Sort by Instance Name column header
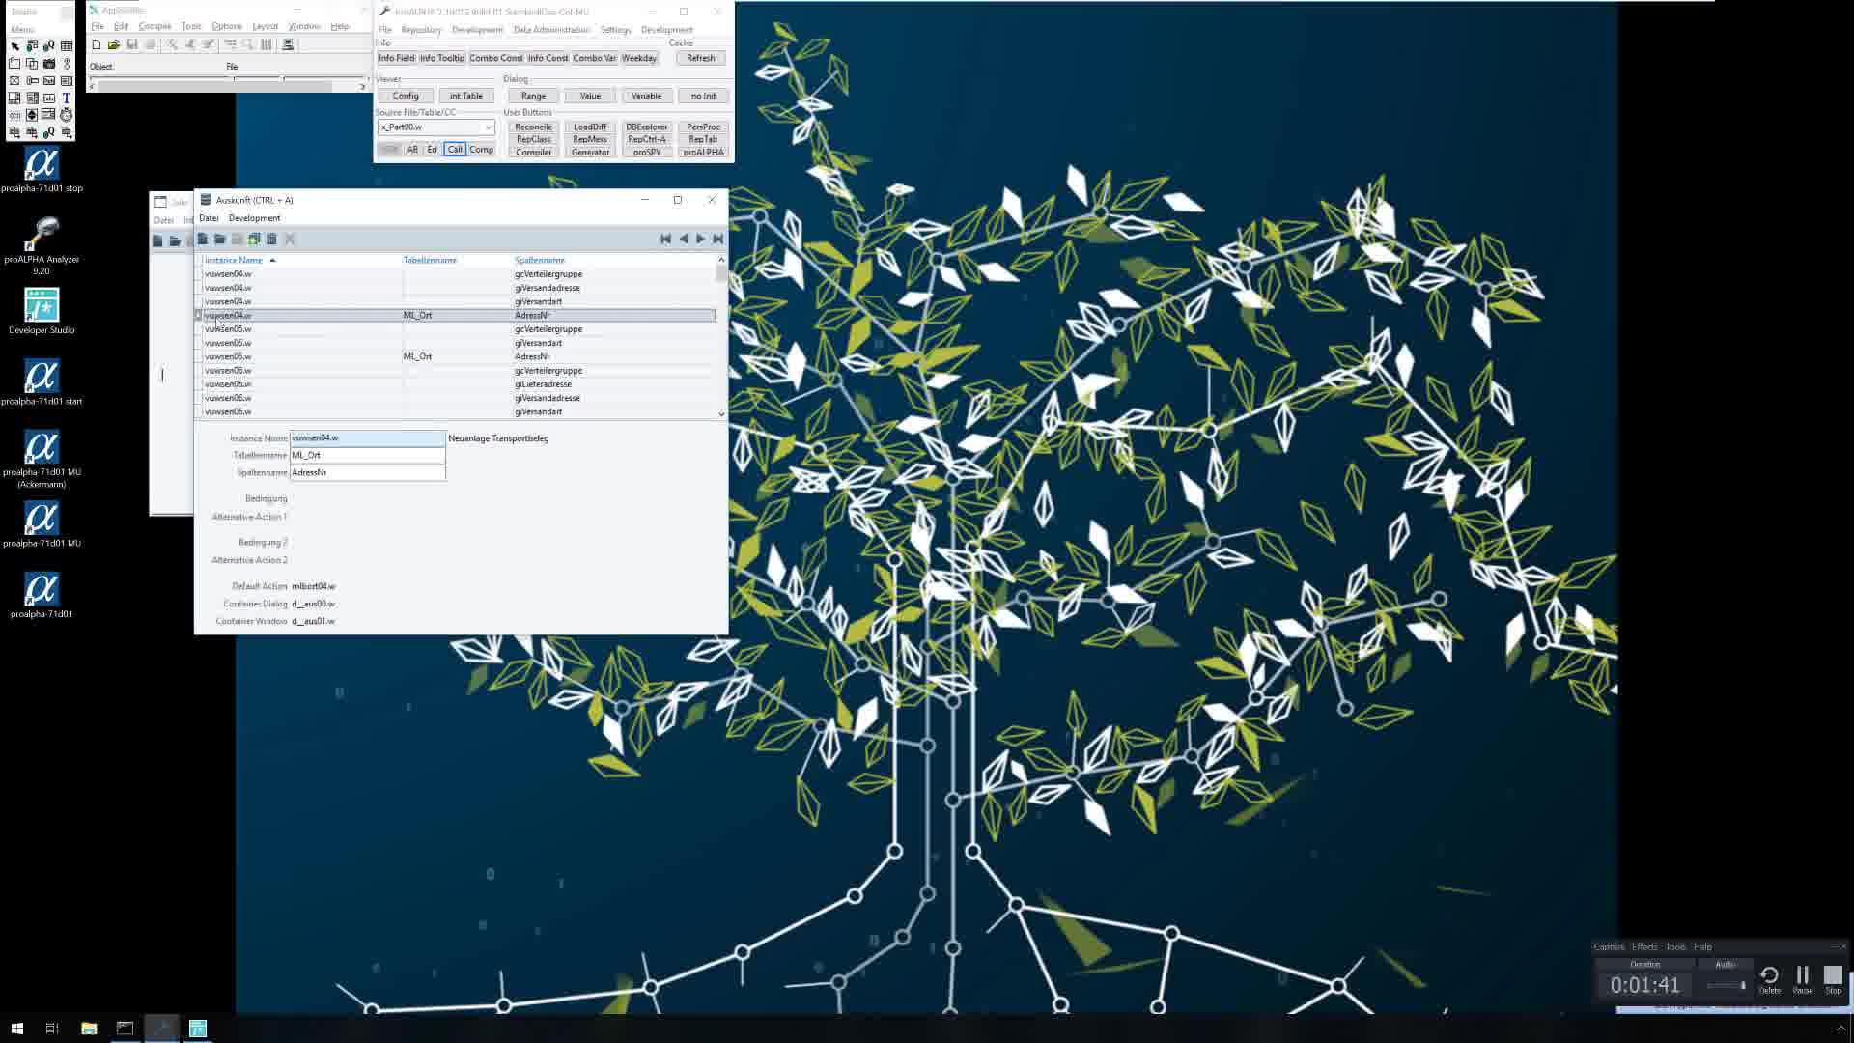 tap(234, 260)
